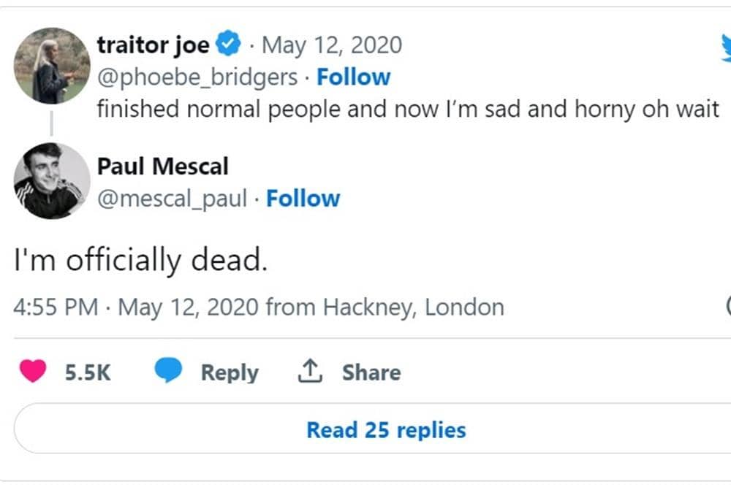
Task: Click the @phoebe_bridgers handle
Action: click(x=197, y=77)
